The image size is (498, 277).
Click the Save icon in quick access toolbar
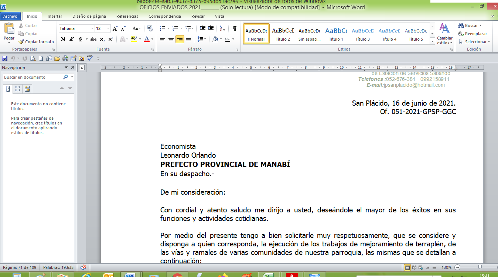click(x=5, y=58)
